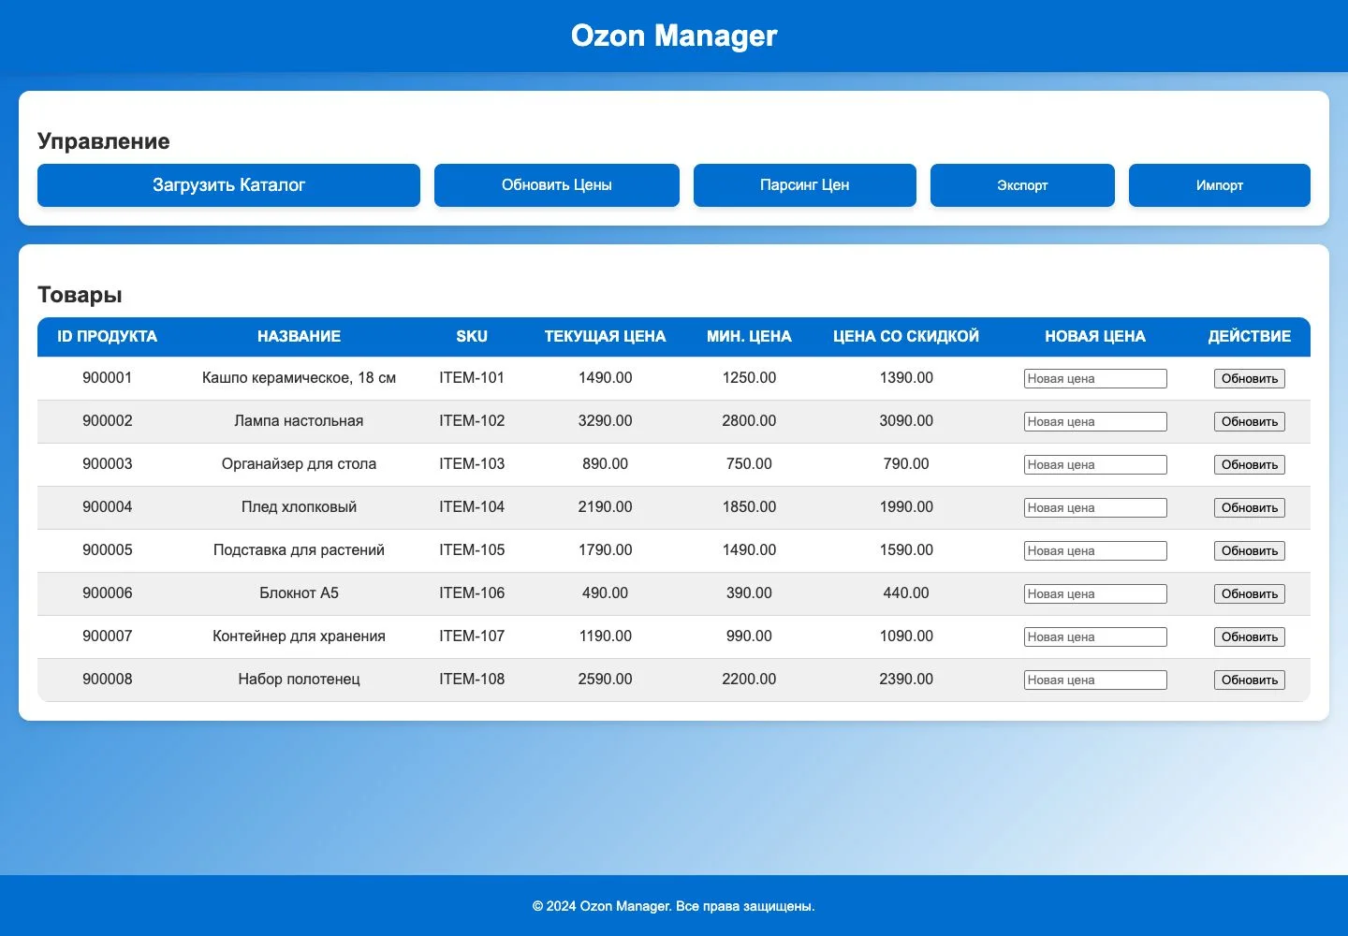Click the ТЕКУЩАЯ ЦЕНА column header
The height and width of the screenshot is (936, 1348).
click(606, 337)
